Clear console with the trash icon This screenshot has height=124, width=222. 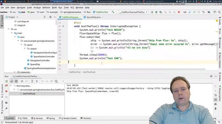pyautogui.click(x=215, y=108)
